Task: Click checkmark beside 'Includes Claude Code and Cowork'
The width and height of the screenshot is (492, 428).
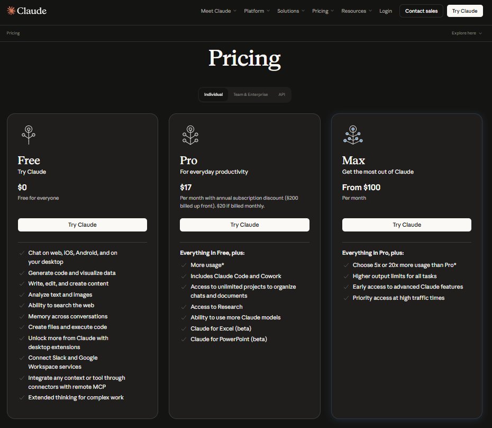Action: (184, 276)
